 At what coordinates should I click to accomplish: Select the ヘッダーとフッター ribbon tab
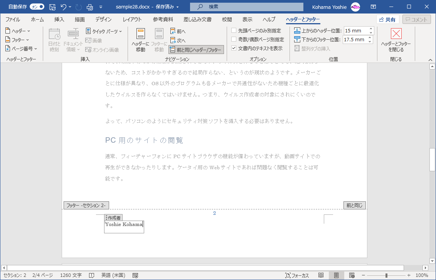point(303,19)
